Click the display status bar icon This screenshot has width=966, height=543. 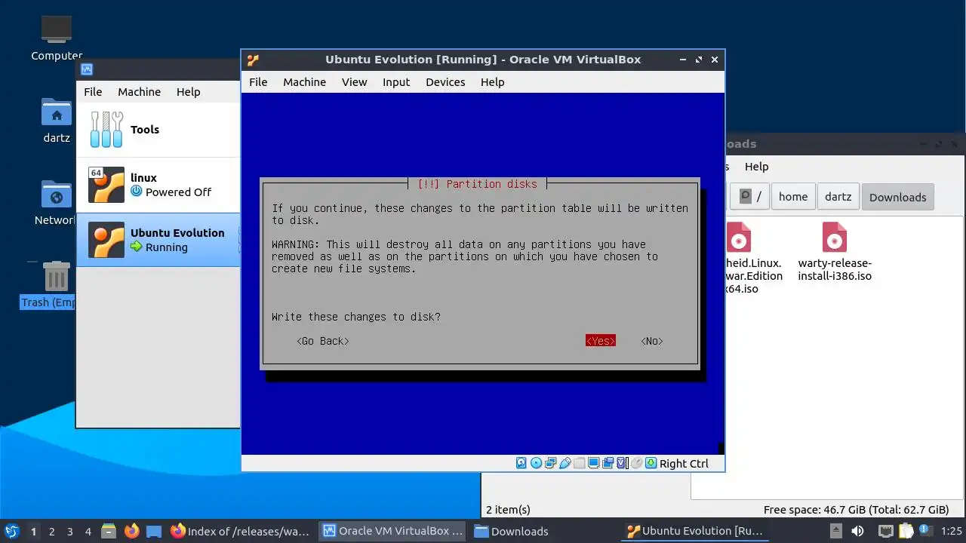pyautogui.click(x=593, y=463)
